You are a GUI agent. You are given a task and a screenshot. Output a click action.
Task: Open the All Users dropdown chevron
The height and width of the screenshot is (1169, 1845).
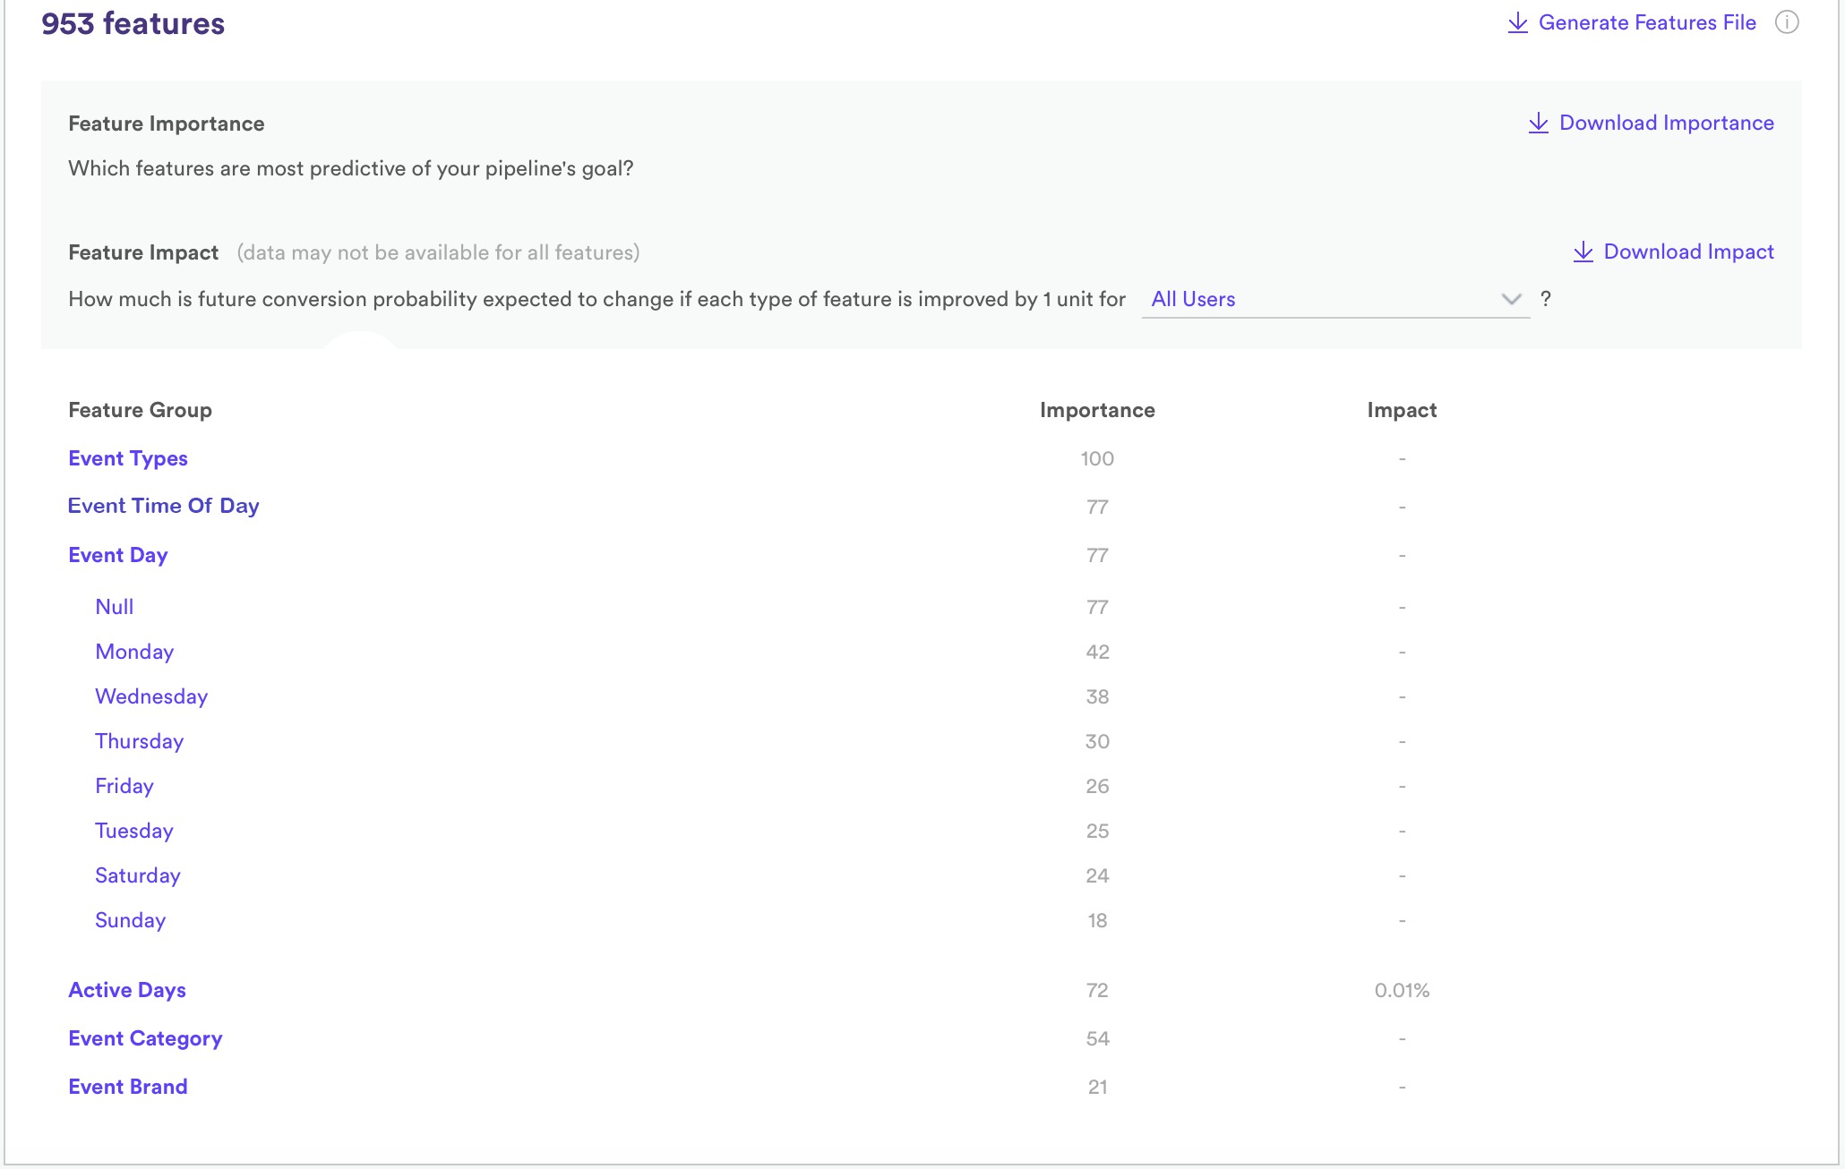point(1511,299)
